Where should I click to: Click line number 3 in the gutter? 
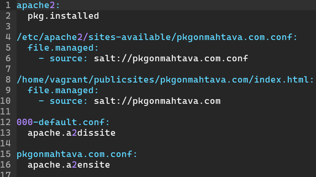pyautogui.click(x=8, y=27)
